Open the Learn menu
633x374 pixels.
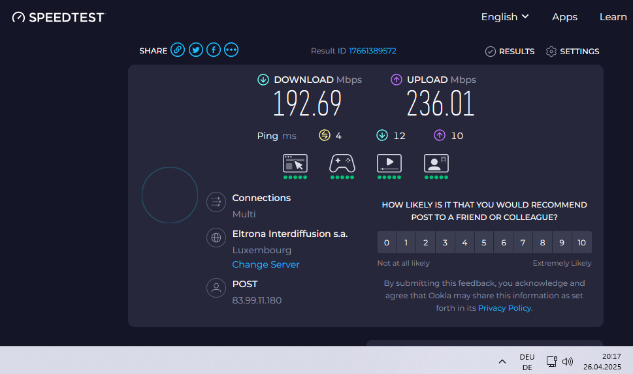(x=613, y=17)
